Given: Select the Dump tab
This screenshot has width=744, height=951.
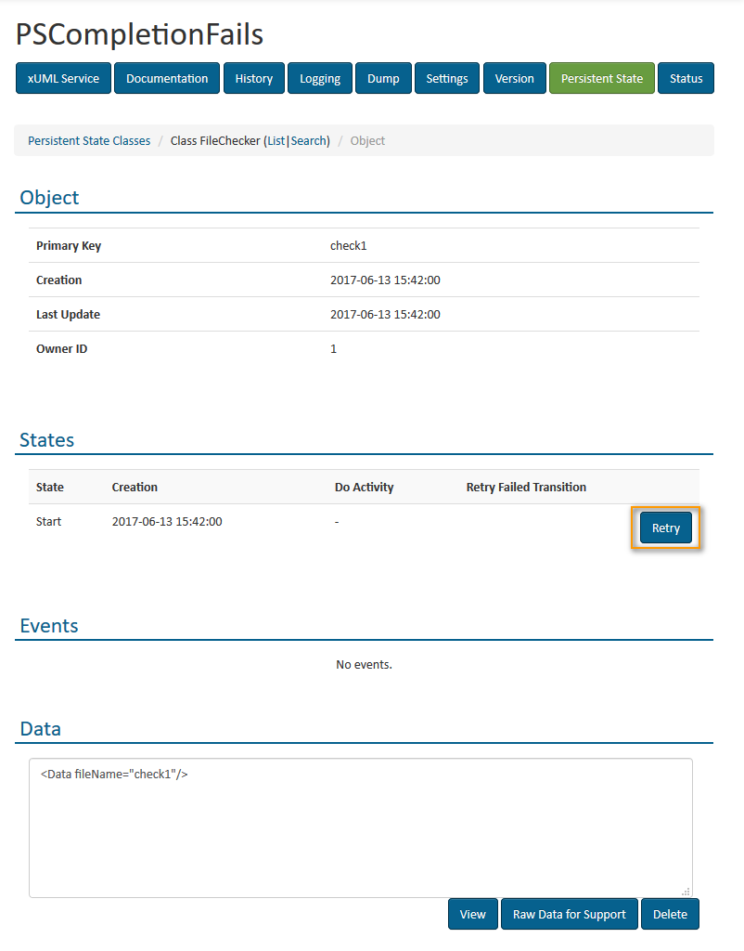Looking at the screenshot, I should 383,79.
